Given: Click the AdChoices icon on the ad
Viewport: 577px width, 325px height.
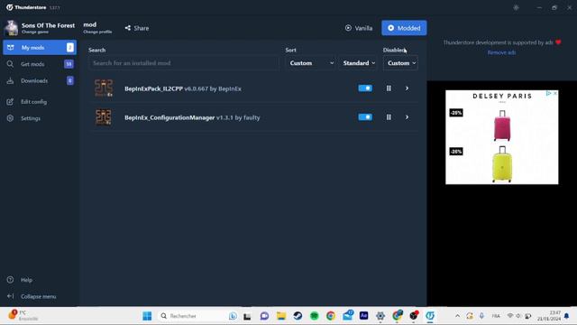Looking at the screenshot, I should [x=548, y=93].
